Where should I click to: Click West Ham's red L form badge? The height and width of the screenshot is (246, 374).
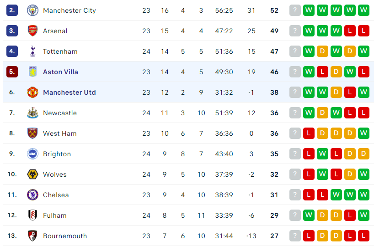pos(309,133)
